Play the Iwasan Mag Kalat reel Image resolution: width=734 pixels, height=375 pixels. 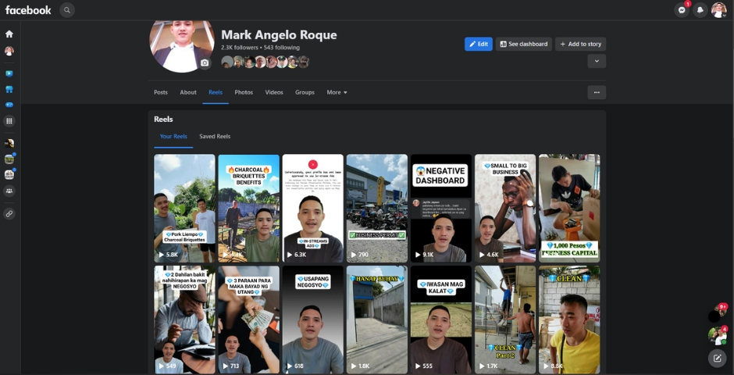point(441,320)
